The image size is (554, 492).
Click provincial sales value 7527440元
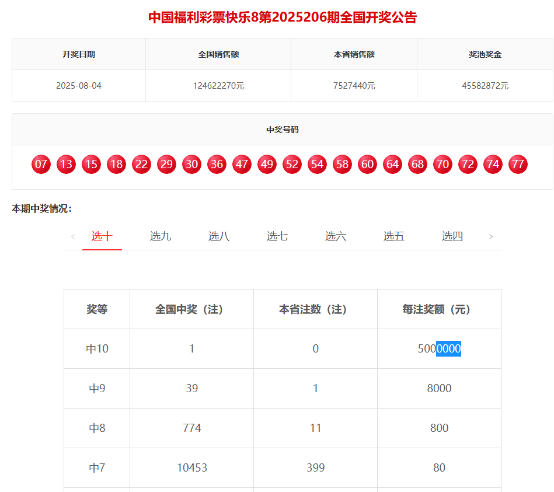point(354,86)
